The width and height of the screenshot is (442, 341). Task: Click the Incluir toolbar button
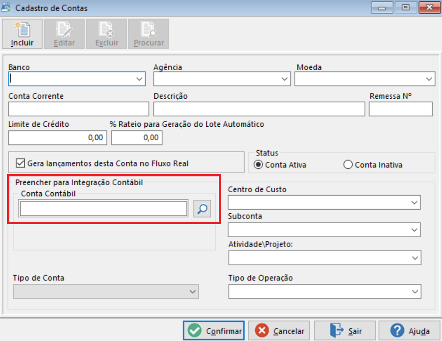pos(22,34)
